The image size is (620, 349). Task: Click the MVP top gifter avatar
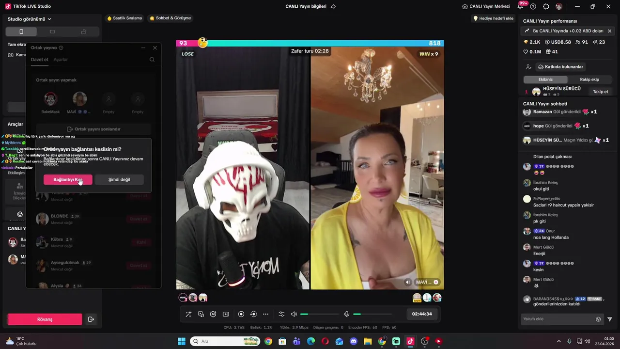pyautogui.click(x=417, y=298)
